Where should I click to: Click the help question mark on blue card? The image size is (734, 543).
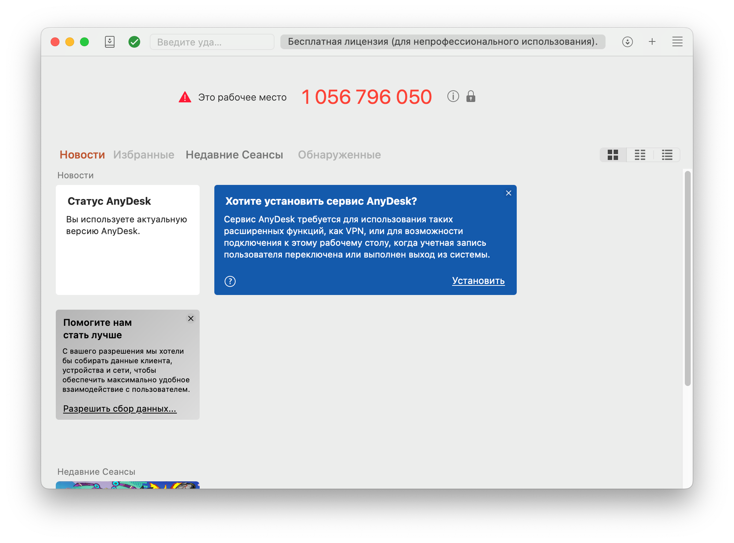tap(230, 281)
